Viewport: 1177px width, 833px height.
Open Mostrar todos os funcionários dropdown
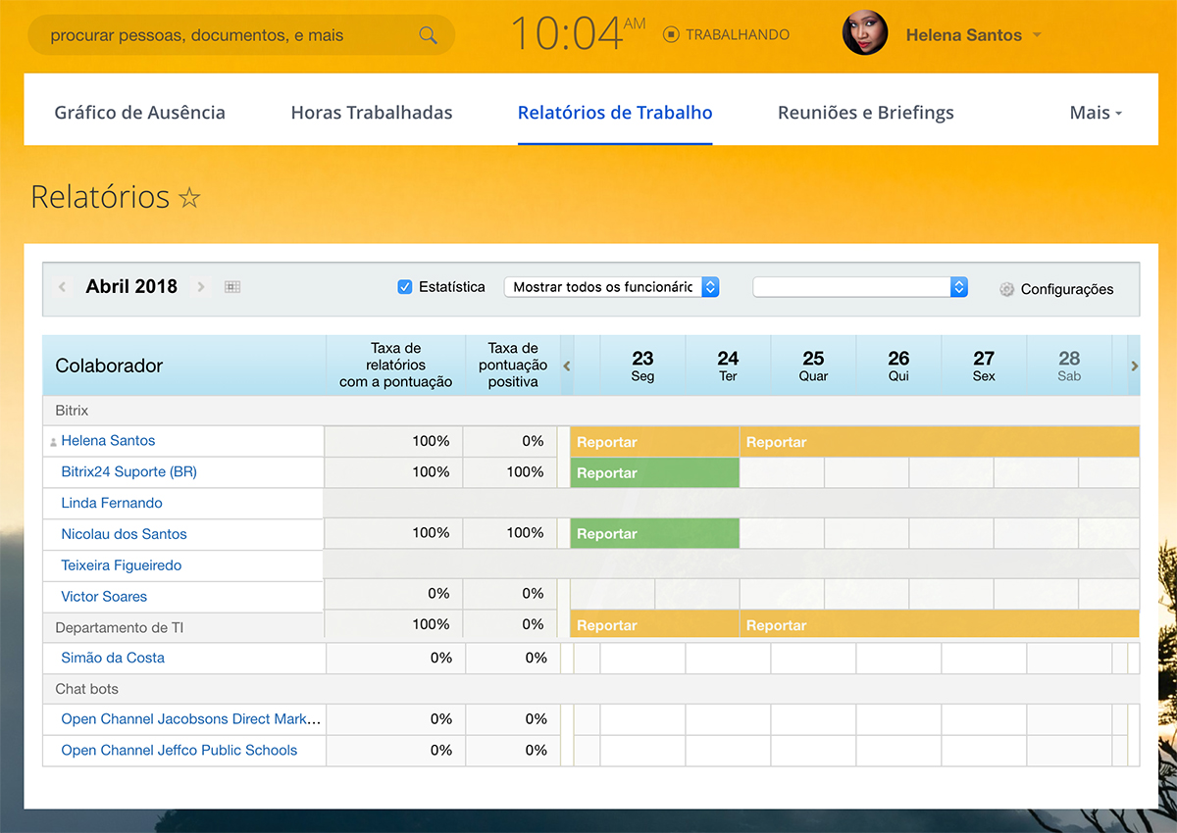click(x=611, y=287)
